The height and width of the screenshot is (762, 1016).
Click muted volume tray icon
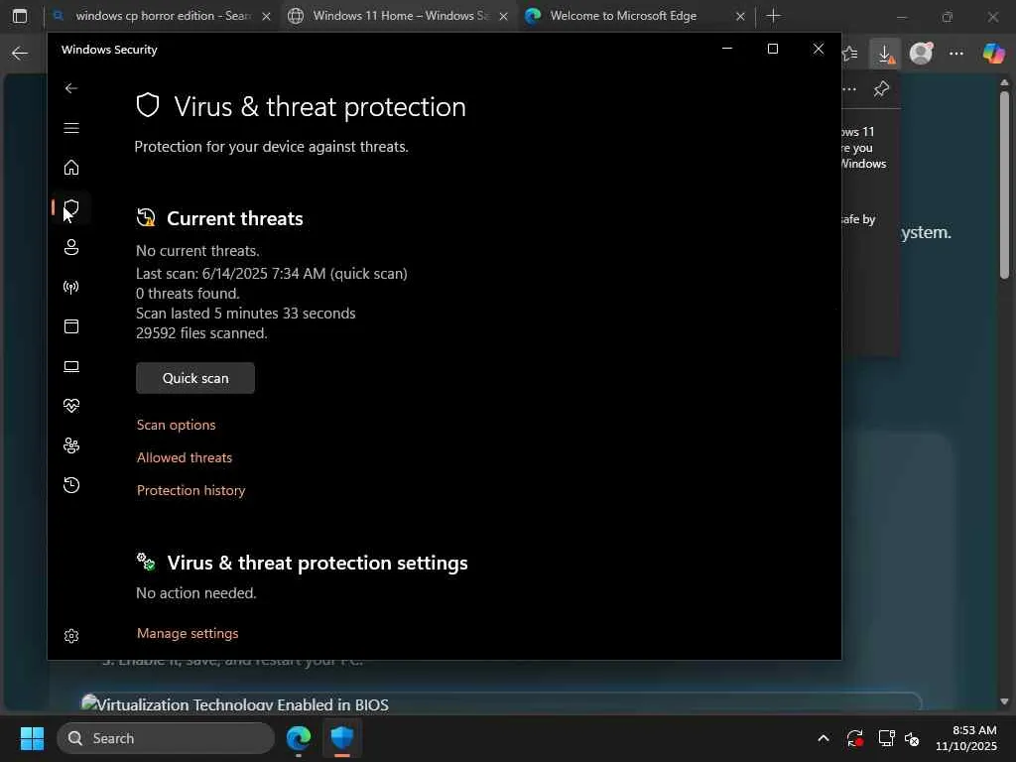pos(913,738)
